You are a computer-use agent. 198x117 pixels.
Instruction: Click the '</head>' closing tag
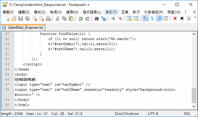tap(22, 69)
